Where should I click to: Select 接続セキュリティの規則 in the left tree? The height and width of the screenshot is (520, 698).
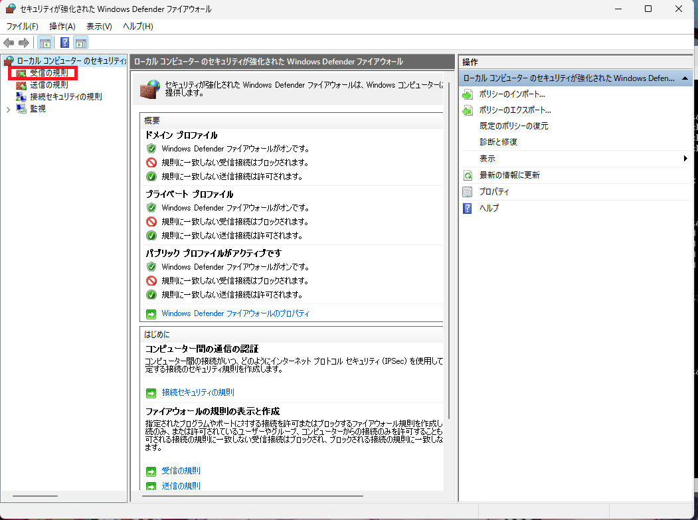pos(66,96)
